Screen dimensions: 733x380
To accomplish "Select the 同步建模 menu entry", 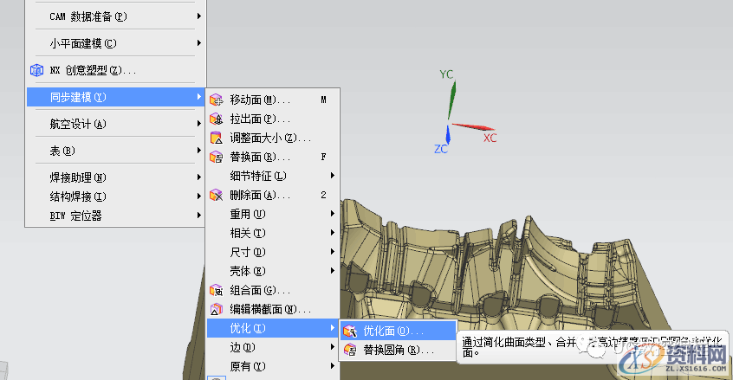I will 115,97.
